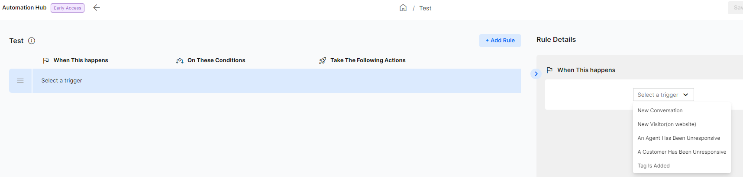Go to home via house icon
This screenshot has width=743, height=177.
tap(403, 8)
